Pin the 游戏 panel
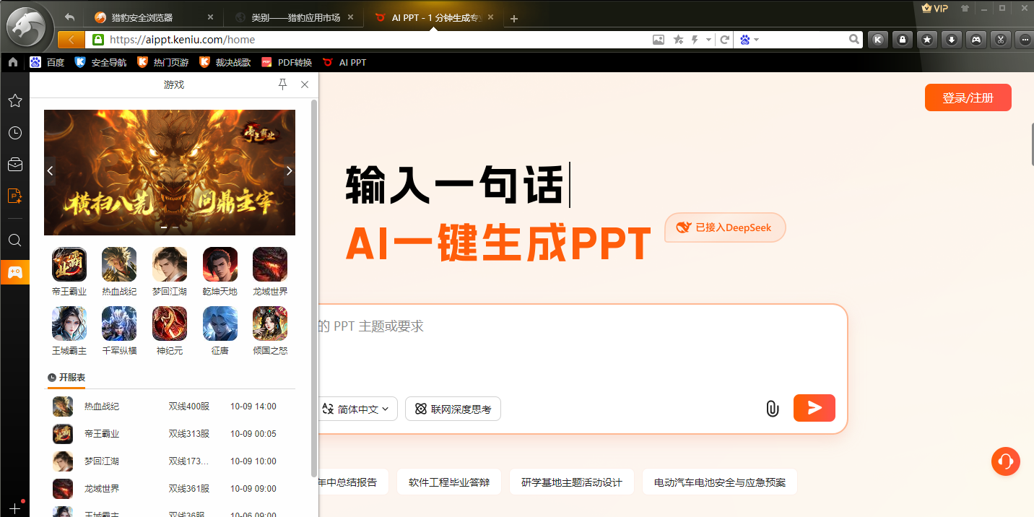Image resolution: width=1034 pixels, height=517 pixels. tap(283, 84)
